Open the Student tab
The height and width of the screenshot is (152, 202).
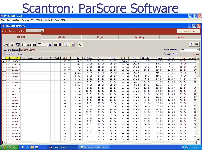pyautogui.click(x=180, y=37)
